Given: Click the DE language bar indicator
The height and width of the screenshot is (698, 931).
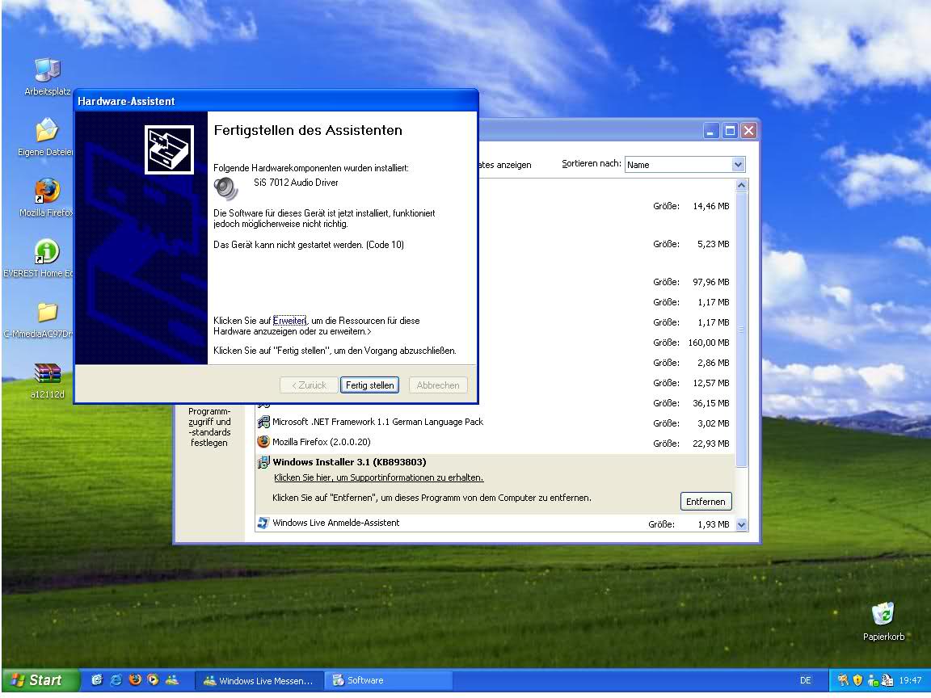Looking at the screenshot, I should 805,681.
